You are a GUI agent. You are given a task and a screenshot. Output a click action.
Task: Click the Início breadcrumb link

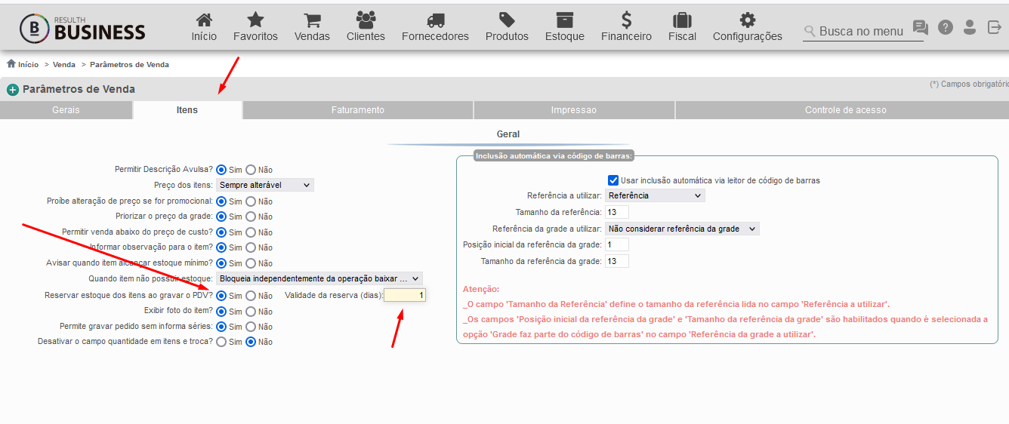coord(28,65)
